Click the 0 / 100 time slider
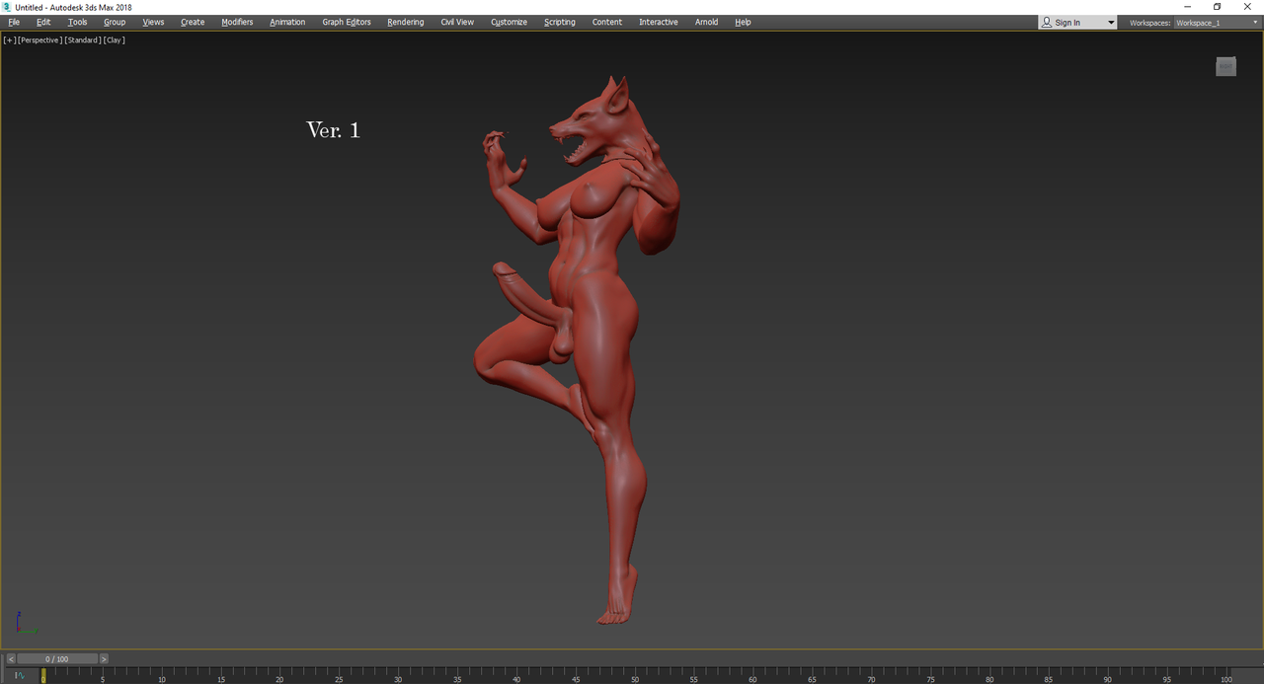Screen dimensions: 1264x684 click(x=57, y=659)
